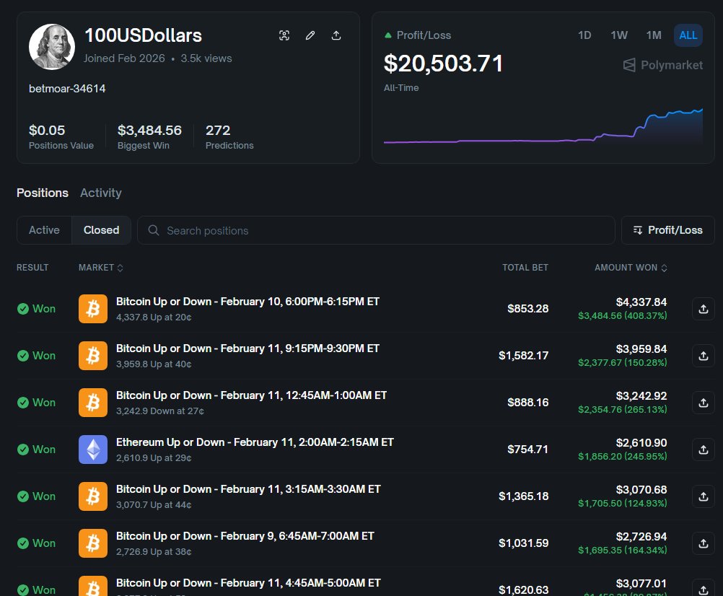Share the February 11, 3:15AM Bitcoin position

(x=704, y=496)
